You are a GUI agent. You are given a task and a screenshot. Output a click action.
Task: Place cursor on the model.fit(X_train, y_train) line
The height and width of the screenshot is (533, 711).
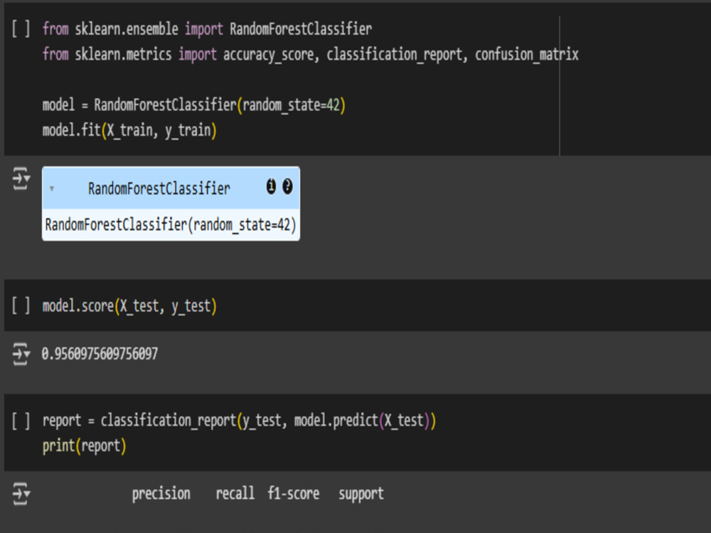[x=129, y=131]
